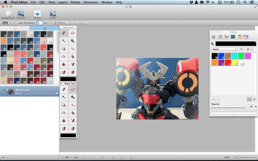Add a layer with bottom-left plus button
The height and width of the screenshot is (161, 258).
coord(3,157)
